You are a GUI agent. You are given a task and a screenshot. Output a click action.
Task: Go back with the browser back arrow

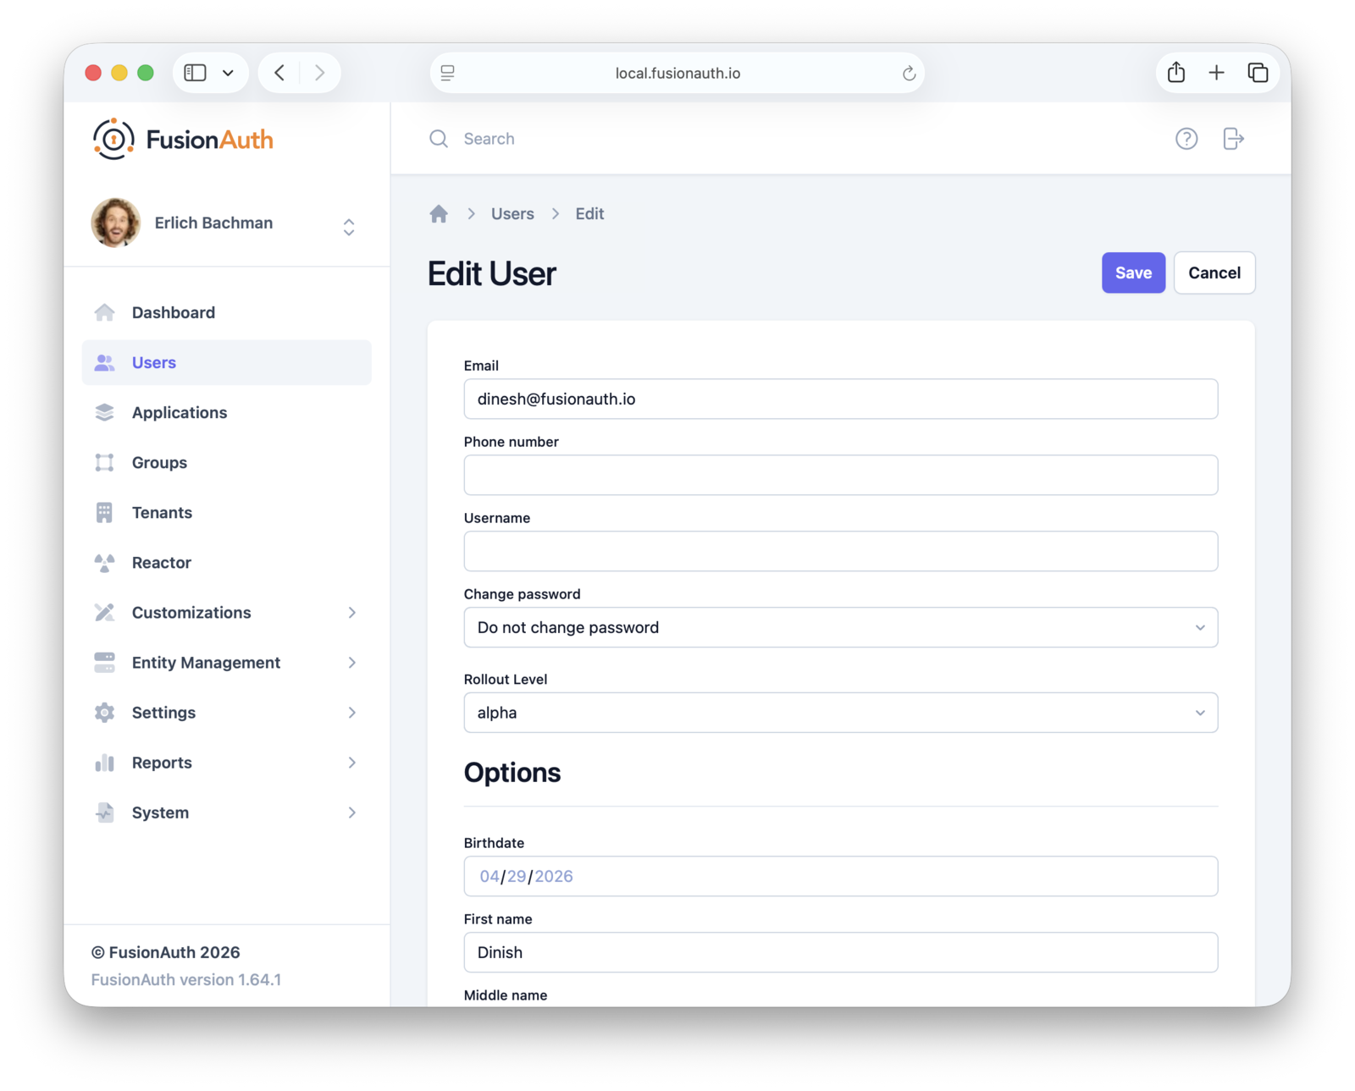click(x=279, y=73)
